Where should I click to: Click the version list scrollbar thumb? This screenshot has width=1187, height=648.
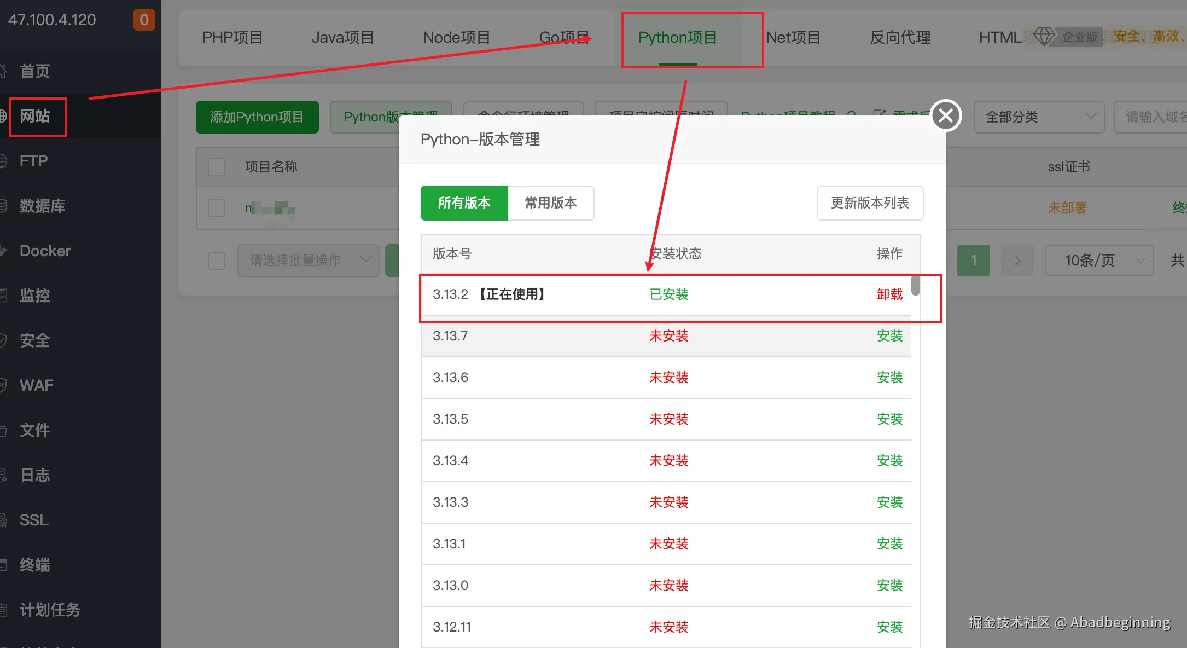coord(916,286)
